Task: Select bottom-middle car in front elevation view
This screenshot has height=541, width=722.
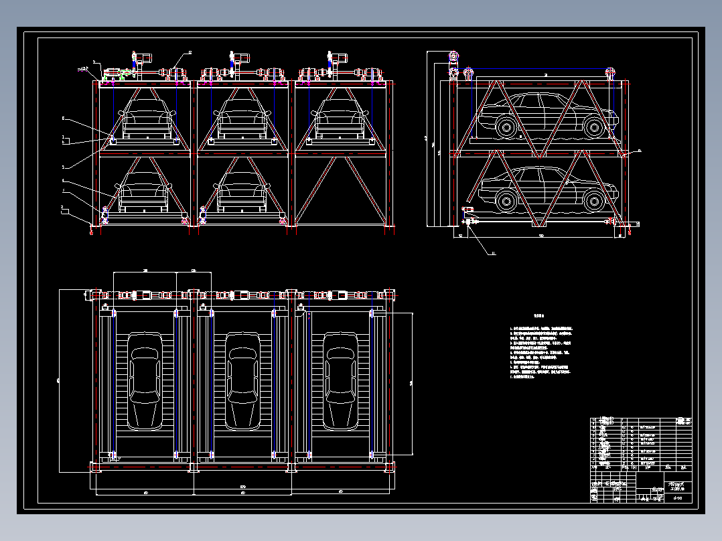Action: pos(242,192)
